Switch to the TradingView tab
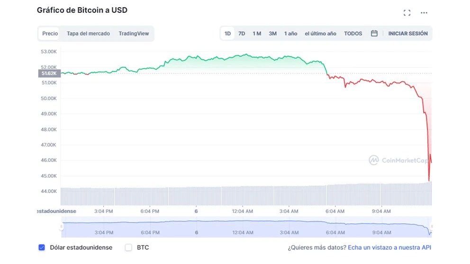 click(x=134, y=34)
